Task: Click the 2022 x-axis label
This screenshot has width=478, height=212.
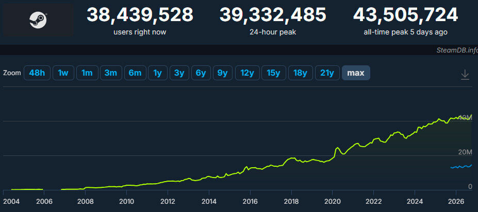Action: (373, 201)
